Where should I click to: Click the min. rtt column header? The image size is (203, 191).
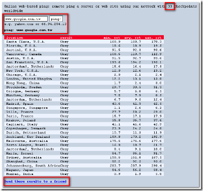[112, 38]
